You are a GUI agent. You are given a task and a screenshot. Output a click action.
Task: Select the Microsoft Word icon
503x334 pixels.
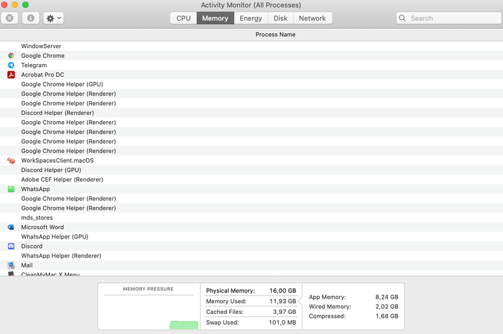11,227
